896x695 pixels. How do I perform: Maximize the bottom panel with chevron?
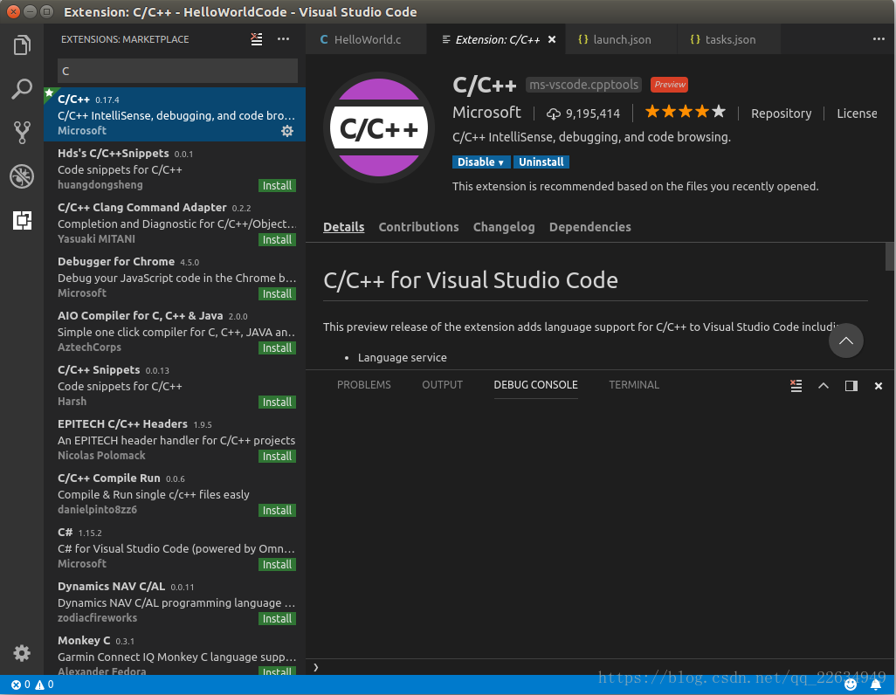tap(824, 386)
